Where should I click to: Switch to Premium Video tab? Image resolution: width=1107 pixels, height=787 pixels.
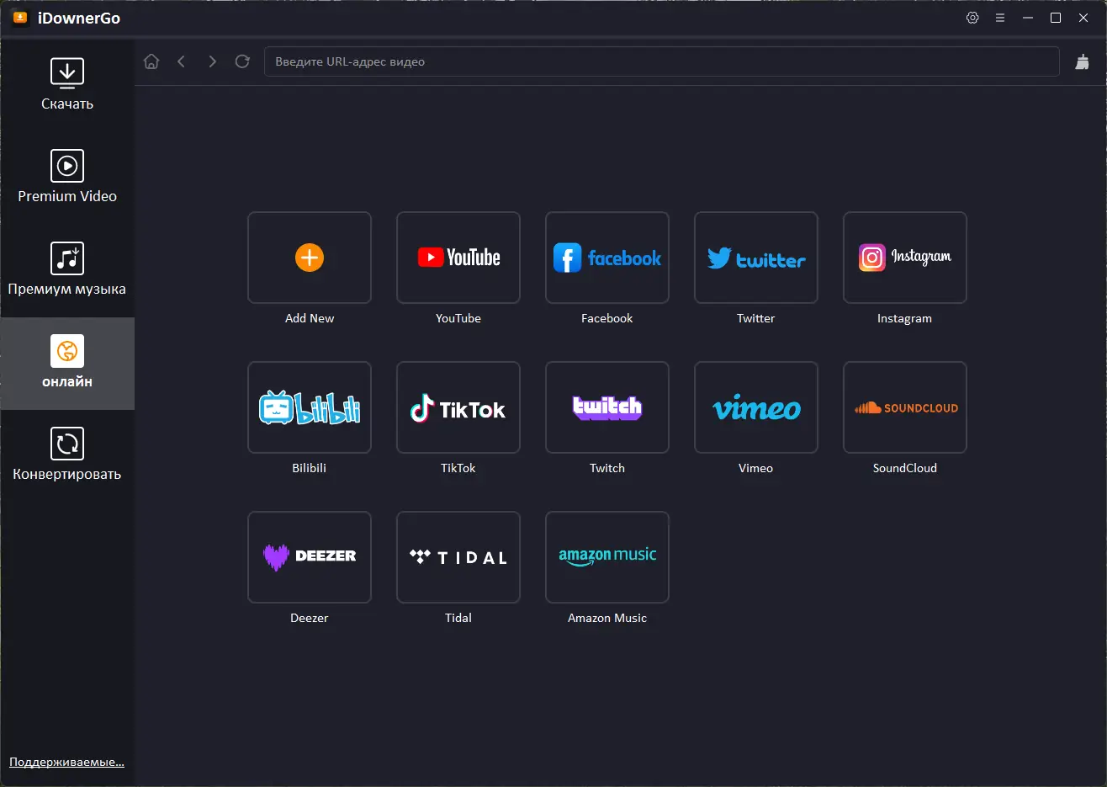67,177
